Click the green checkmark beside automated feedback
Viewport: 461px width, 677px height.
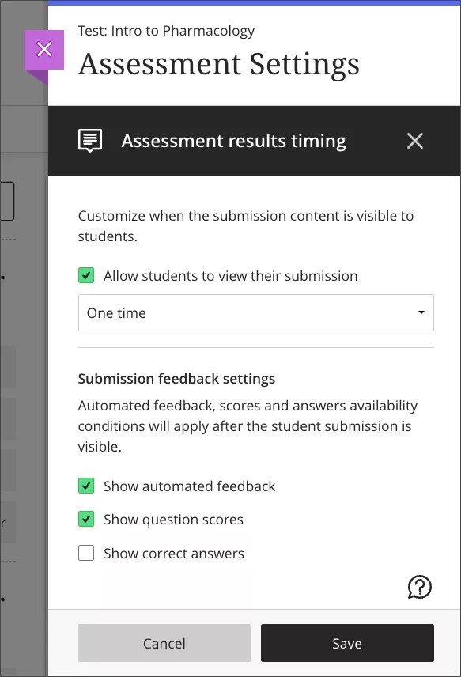pos(86,486)
